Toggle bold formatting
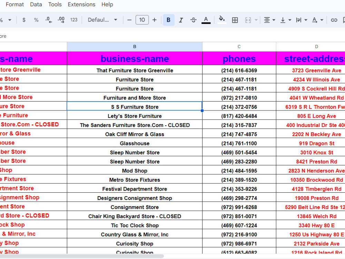The image size is (345, 259). pos(169,20)
